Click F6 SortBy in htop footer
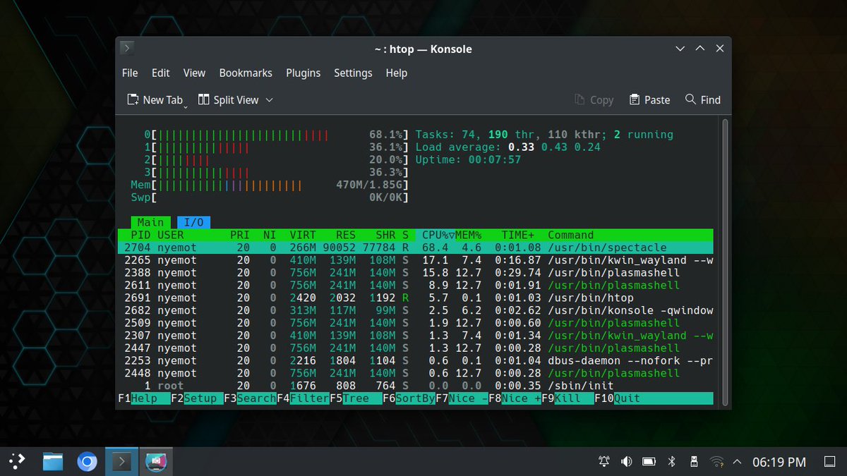Image resolution: width=847 pixels, height=476 pixels. click(x=409, y=398)
